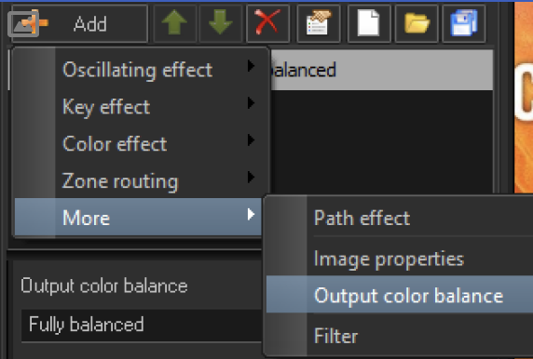Expand the Oscillating effect submenu
Screen dimensions: 533x359
(138, 70)
